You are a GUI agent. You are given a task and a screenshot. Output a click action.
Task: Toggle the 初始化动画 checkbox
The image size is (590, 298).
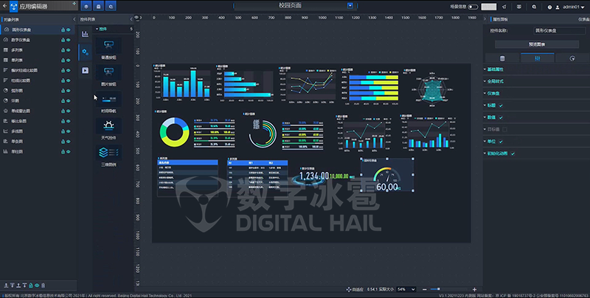[513, 153]
